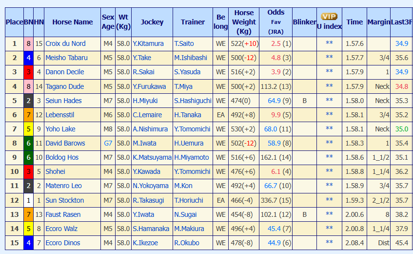Image resolution: width=413 pixels, height=254 pixels.
Task: Open jockey C.Lemaire profile
Action: point(147,115)
